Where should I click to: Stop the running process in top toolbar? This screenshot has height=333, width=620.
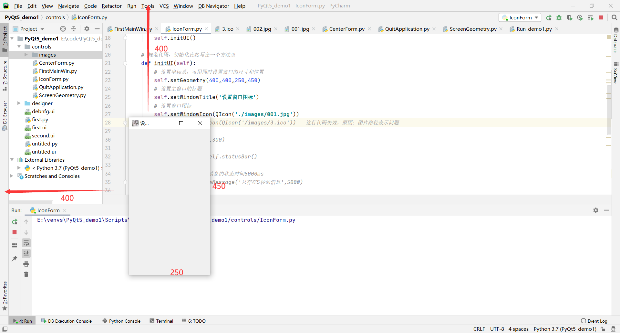coord(601,17)
